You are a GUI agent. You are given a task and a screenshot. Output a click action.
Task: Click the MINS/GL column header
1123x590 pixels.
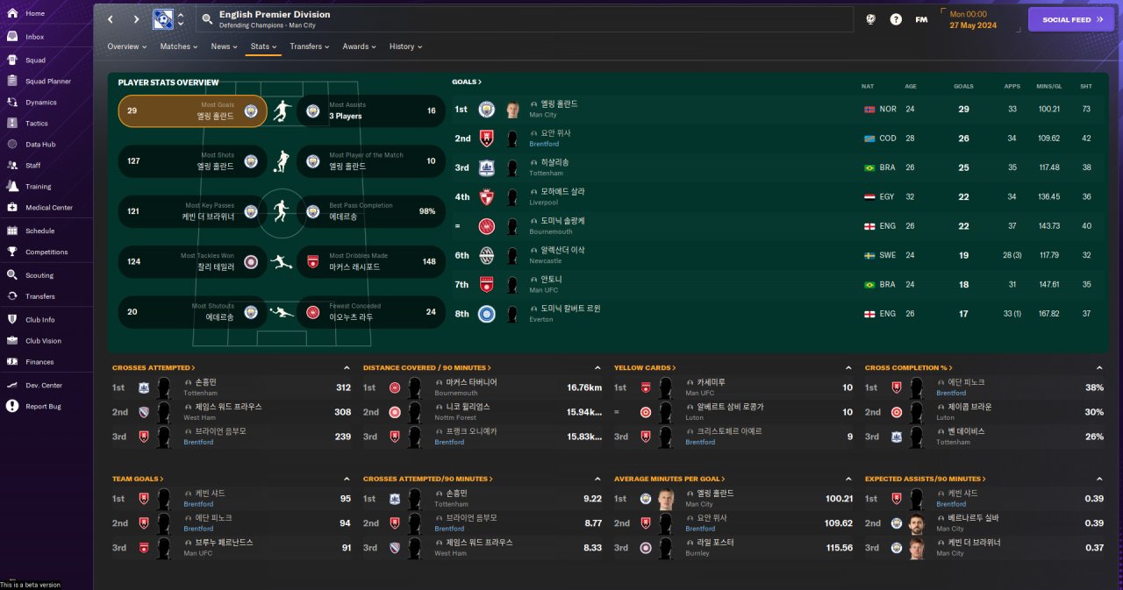1048,87
